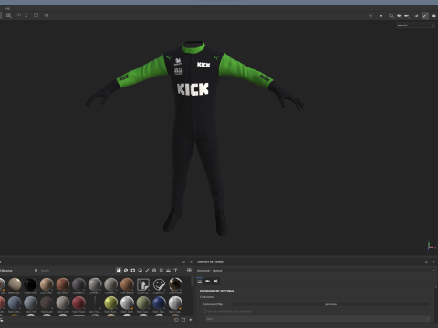
Task: Open the Auto color space dropdown
Action: (x=318, y=319)
